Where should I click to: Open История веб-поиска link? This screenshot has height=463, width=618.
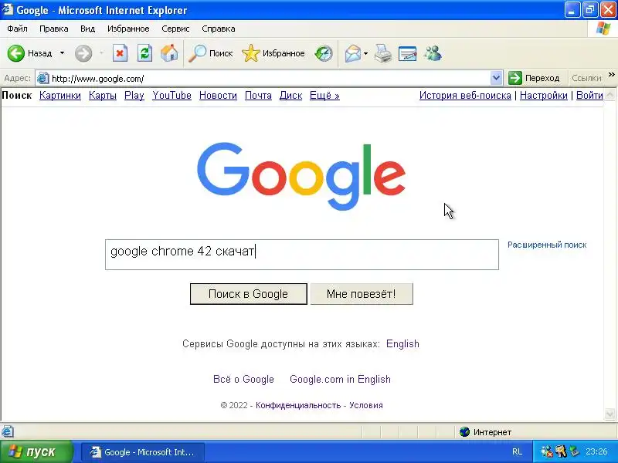pos(465,95)
